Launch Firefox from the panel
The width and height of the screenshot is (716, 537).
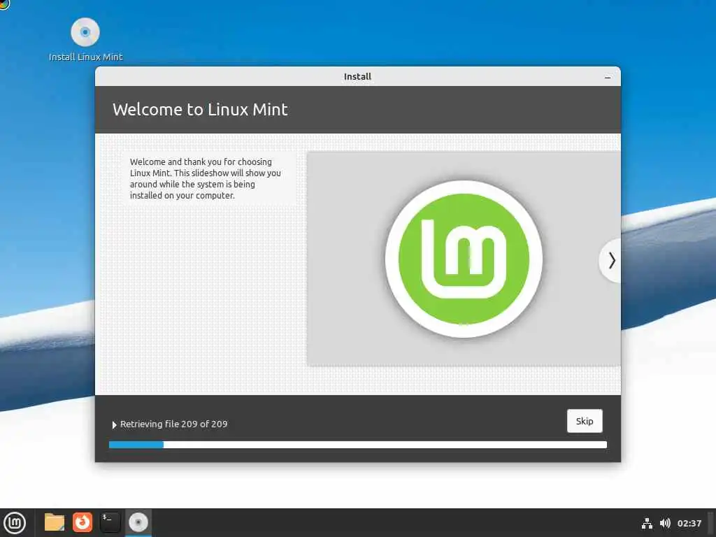pos(83,522)
